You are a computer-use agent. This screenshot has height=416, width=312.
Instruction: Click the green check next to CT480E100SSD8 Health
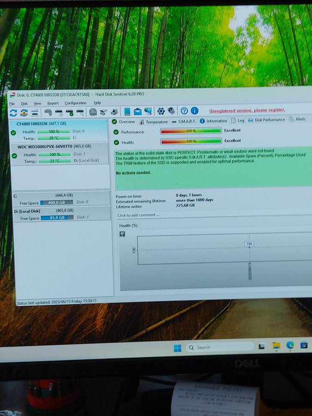point(13,133)
